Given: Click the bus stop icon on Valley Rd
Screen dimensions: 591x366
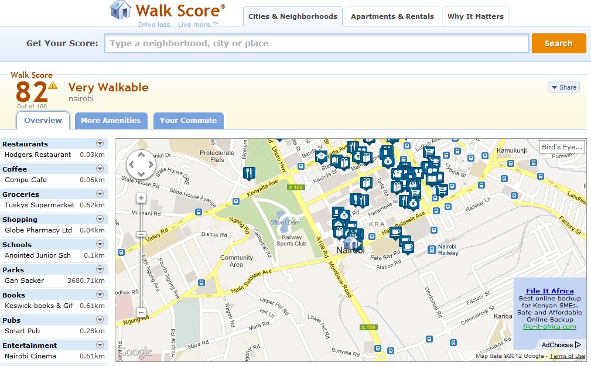Looking at the screenshot, I should click(x=121, y=252).
